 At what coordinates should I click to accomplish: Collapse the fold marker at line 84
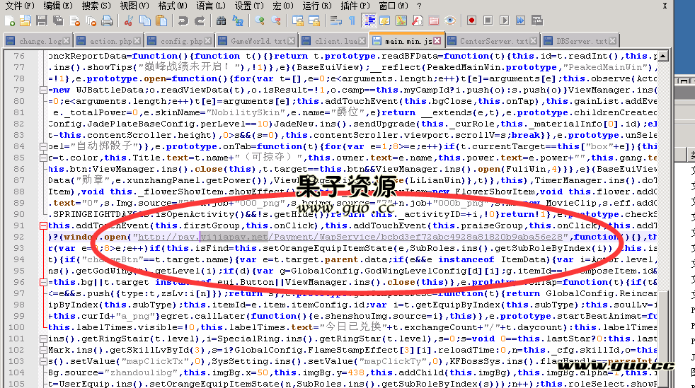(x=43, y=147)
